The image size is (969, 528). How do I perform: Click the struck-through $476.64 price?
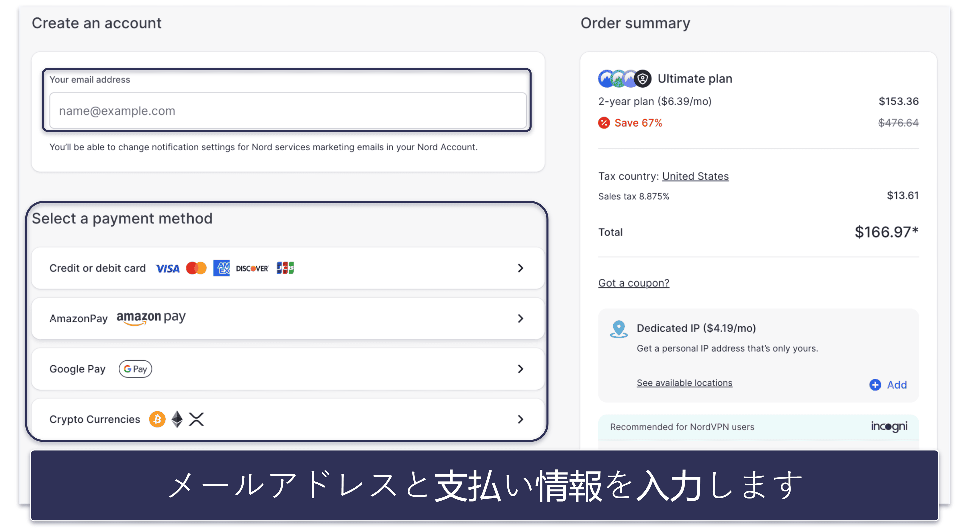(x=898, y=123)
